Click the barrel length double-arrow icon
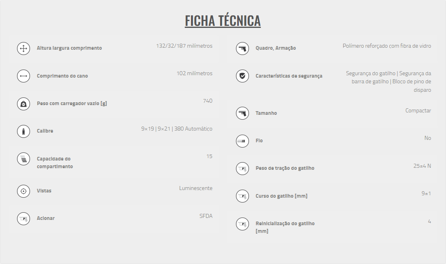The image size is (446, 264). point(24,76)
